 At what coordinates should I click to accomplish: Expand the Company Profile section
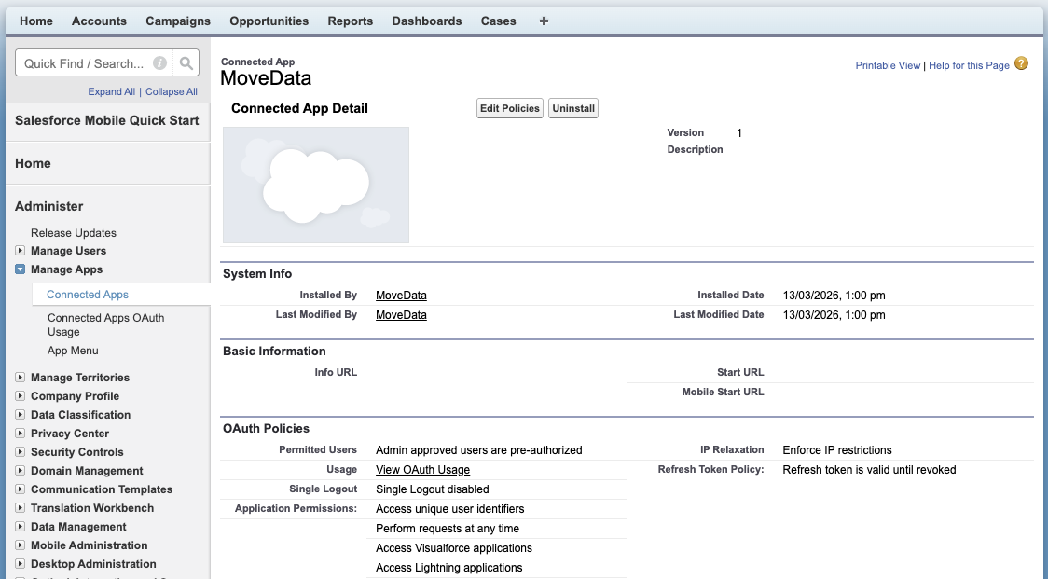point(21,396)
